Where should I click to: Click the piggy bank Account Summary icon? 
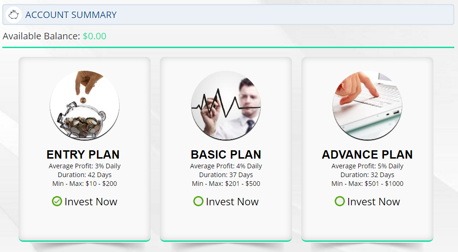14,15
